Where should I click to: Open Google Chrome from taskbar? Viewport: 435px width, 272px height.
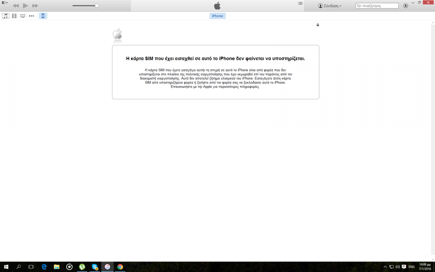(x=120, y=267)
